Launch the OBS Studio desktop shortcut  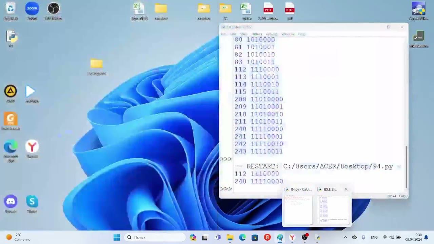pos(53,11)
